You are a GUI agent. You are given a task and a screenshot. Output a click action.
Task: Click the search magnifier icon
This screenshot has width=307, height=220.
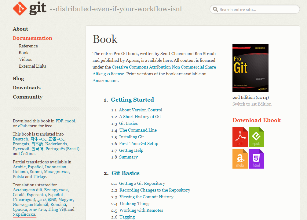(x=215, y=9)
